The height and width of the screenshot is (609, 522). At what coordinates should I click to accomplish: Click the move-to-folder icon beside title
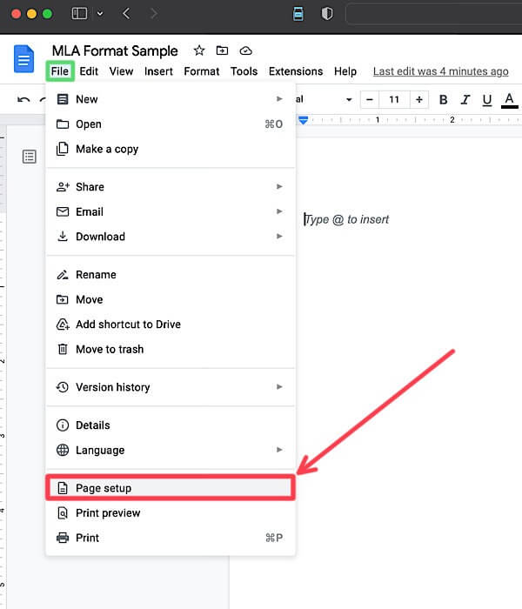[x=222, y=50]
